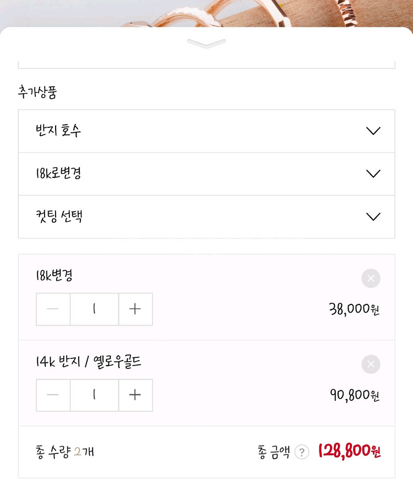
Task: Click the 128,800원 total price
Action: (x=349, y=452)
